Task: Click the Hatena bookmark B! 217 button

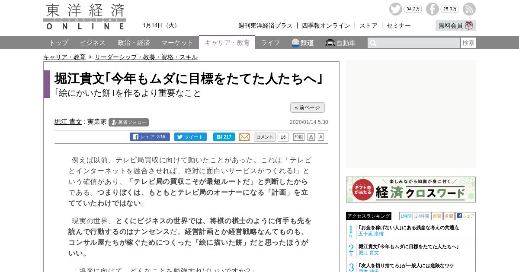Action: tap(224, 137)
